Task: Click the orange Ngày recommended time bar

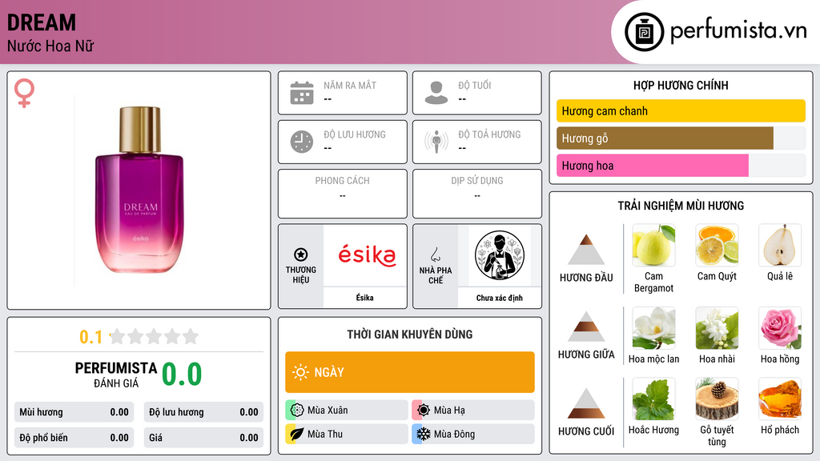Action: coord(410,372)
